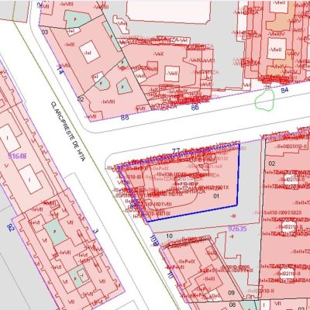Click the white courtyard labeled -V+II
This screenshot has height=310, width=310.
(x=172, y=74)
